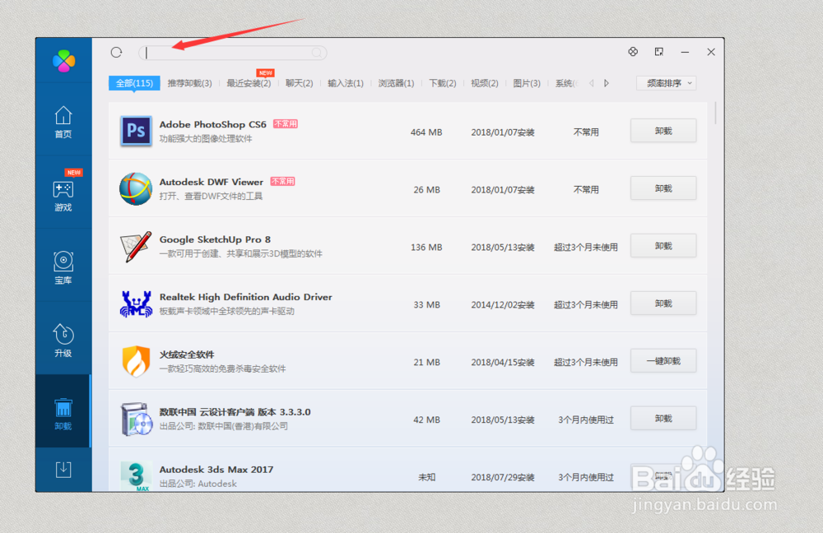This screenshot has height=533, width=823.
Task: Click 一键卸载 for 火绒安全软件
Action: click(663, 361)
